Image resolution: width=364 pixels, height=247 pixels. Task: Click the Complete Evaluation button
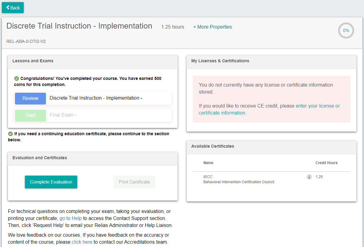(x=51, y=182)
